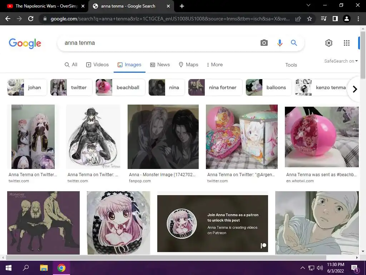Filter by johan suggestion chip

click(x=27, y=87)
